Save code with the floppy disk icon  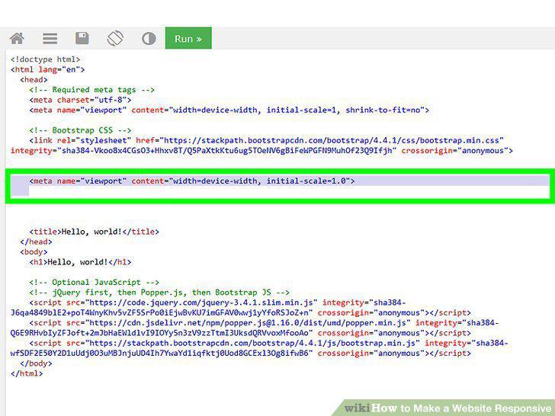click(82, 38)
